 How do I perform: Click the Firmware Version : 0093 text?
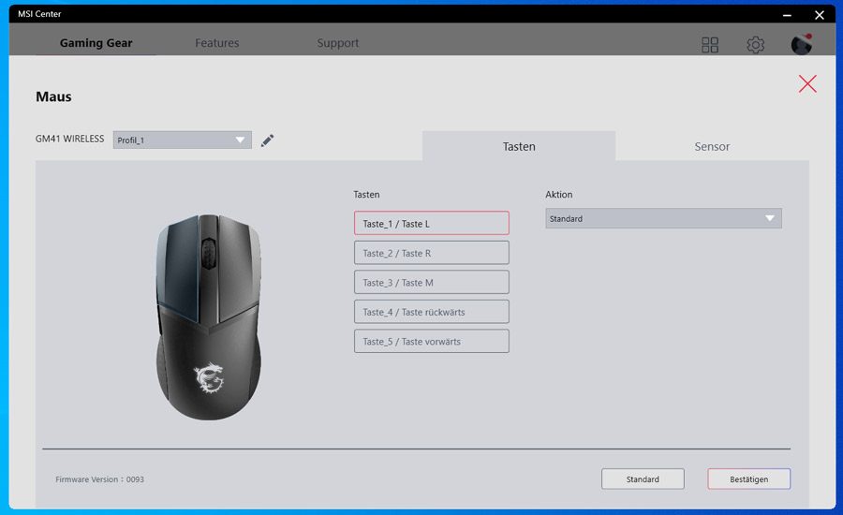point(99,479)
